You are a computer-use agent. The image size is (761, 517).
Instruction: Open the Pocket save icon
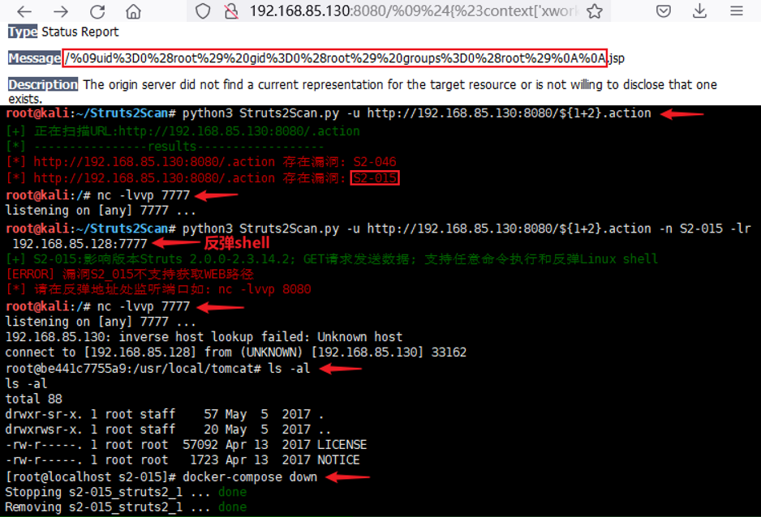click(x=664, y=11)
